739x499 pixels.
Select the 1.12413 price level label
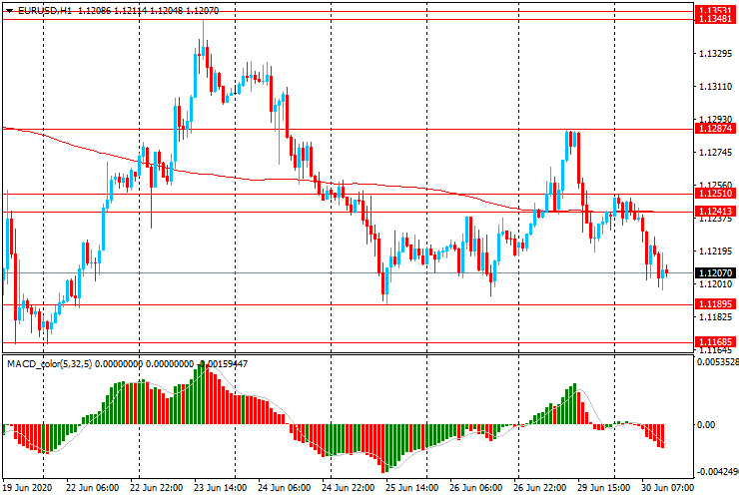[x=715, y=212]
